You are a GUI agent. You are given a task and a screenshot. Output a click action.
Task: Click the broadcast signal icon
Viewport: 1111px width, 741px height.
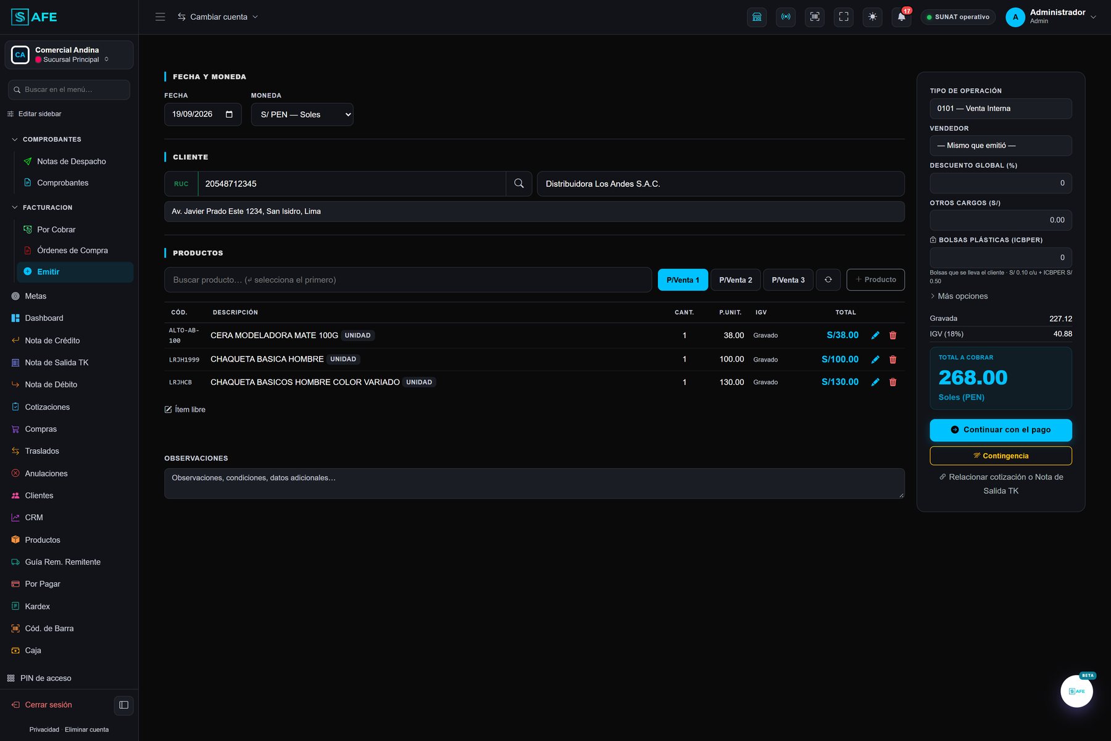786,17
